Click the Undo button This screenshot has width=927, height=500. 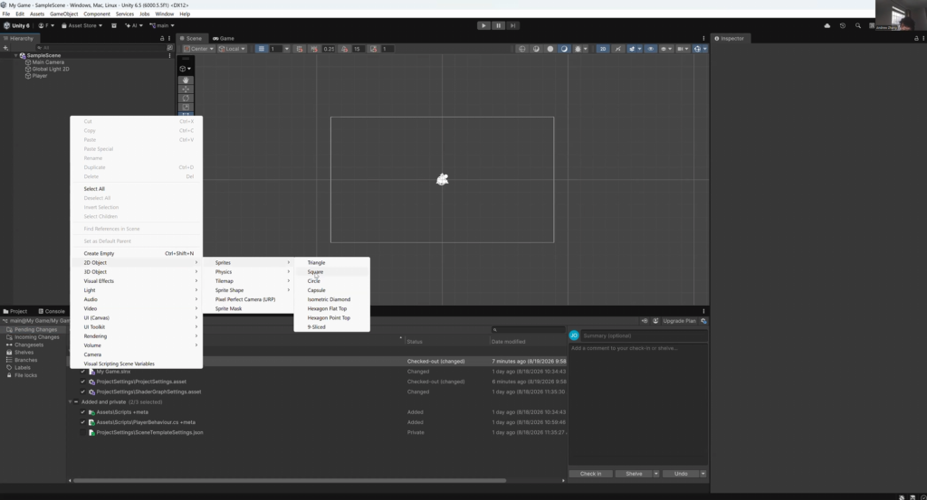[x=681, y=474]
